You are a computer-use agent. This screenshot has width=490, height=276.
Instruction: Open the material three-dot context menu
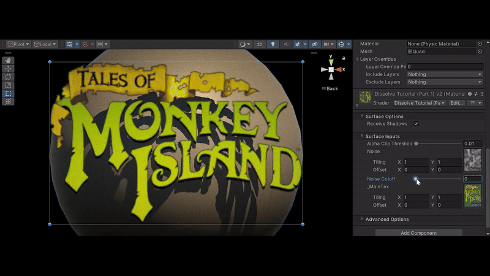(x=482, y=94)
